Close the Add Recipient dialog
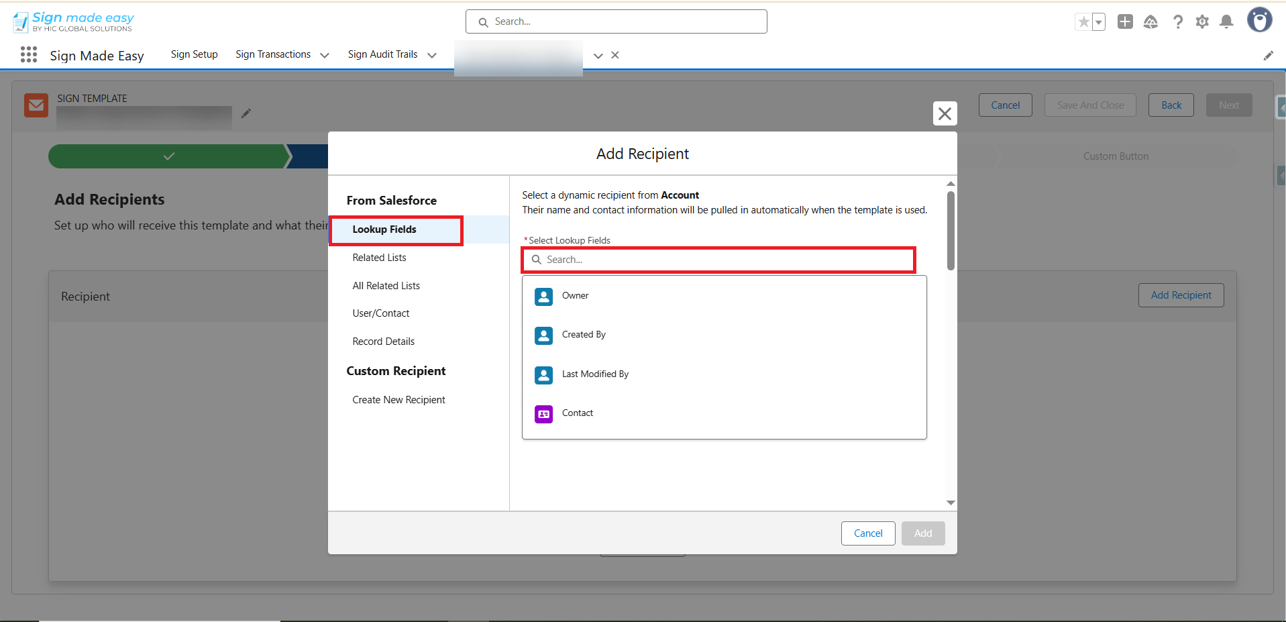This screenshot has width=1286, height=622. [945, 113]
